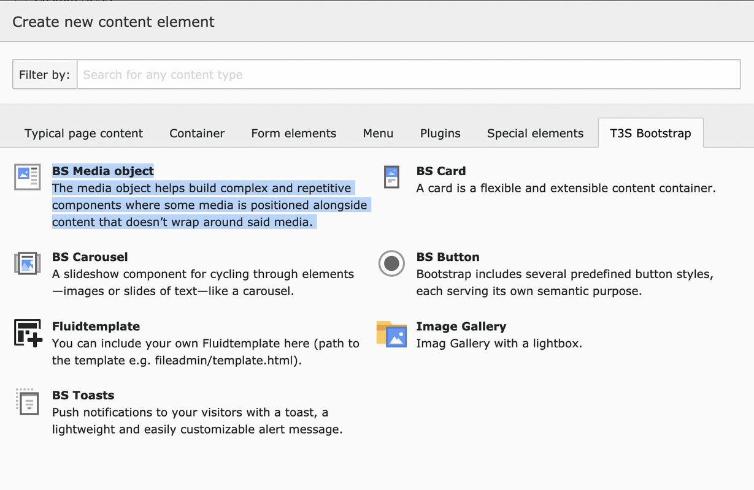Click the include your own Fluidtemplate description
The height and width of the screenshot is (490, 754).
[x=206, y=352]
